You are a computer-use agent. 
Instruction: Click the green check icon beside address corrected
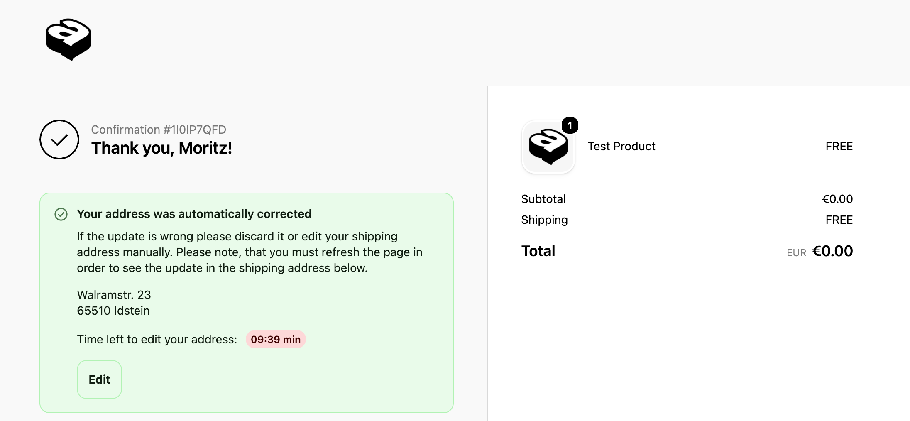[x=61, y=214]
